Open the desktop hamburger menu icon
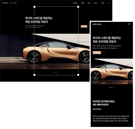Screen dimensions: 135x129 (109, 3)
